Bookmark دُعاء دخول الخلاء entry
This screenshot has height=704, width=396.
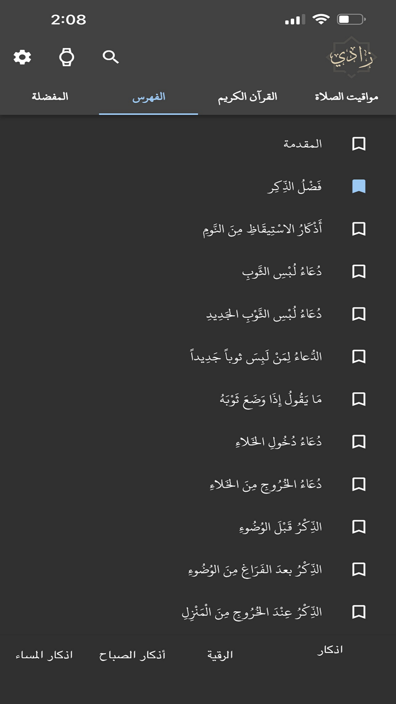(x=359, y=442)
